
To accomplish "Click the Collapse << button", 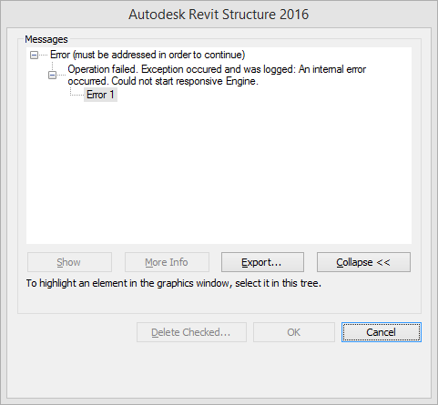I will pos(363,262).
